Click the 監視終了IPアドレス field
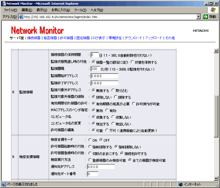220x188 pixels. pyautogui.click(x=105, y=83)
